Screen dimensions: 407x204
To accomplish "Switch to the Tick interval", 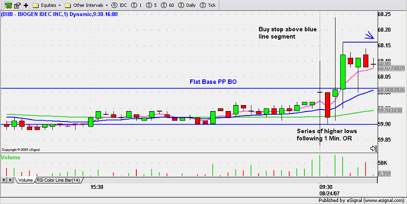I will click(208, 5).
